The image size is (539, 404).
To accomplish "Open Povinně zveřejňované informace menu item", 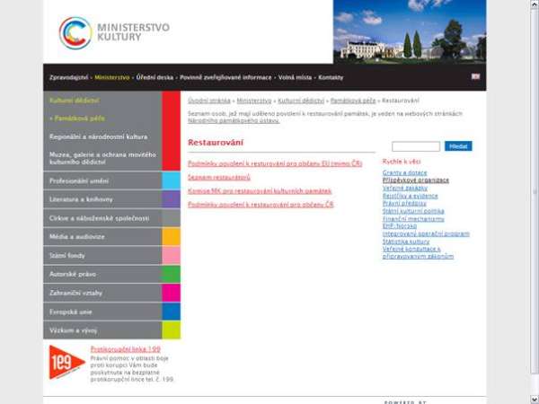I will click(225, 77).
